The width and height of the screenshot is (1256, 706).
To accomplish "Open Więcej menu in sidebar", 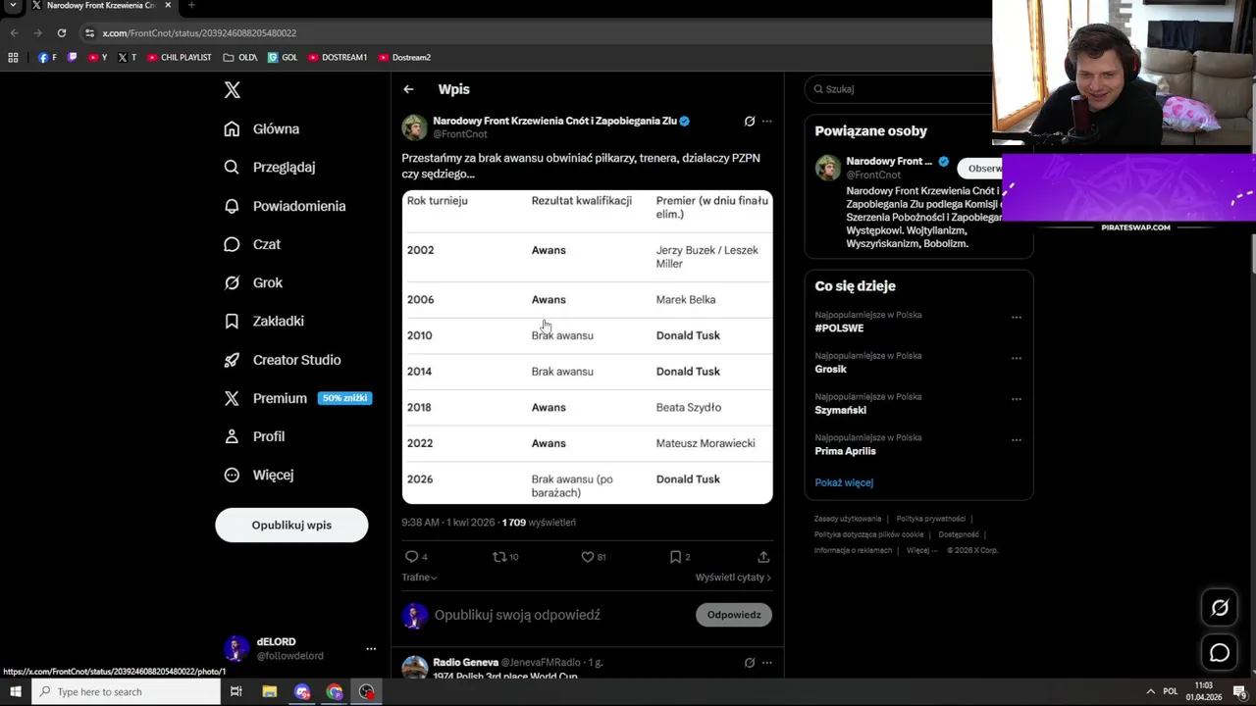I will (x=259, y=475).
